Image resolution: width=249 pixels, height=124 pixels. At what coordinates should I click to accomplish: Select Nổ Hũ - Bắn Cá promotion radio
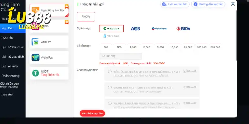tap(110, 72)
